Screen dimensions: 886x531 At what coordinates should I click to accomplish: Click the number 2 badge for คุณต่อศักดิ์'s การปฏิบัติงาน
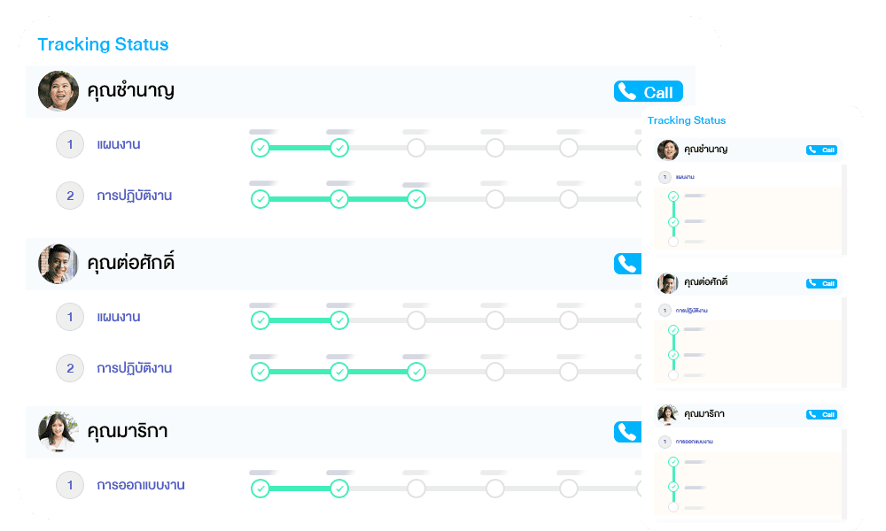70,368
